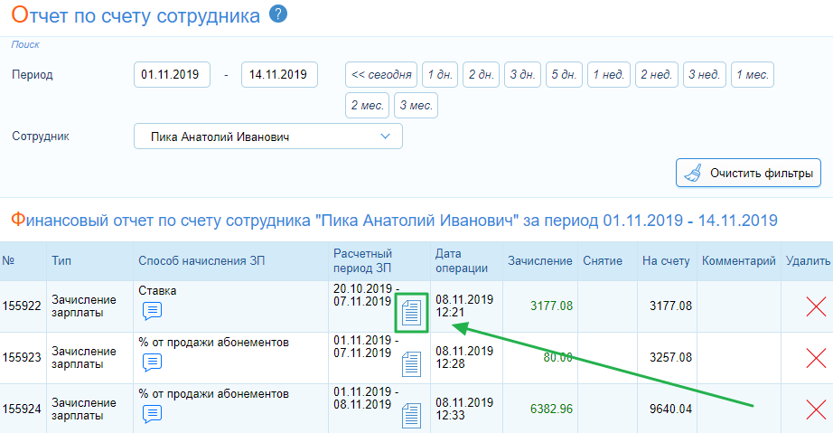This screenshot has width=833, height=433.
Task: Open payroll details document for row 155922
Action: click(411, 313)
